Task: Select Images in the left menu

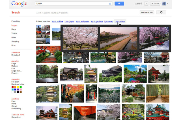Action: [x=14, y=25]
